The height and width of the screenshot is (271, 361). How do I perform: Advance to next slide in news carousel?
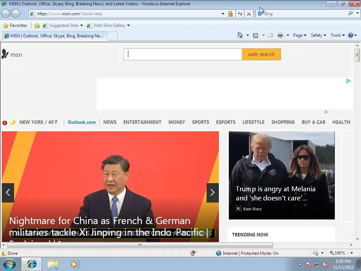tap(213, 193)
